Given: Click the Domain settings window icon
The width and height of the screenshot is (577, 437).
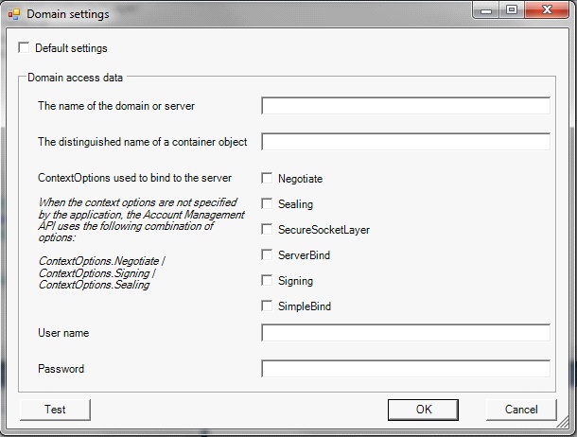Looking at the screenshot, I should point(14,14).
